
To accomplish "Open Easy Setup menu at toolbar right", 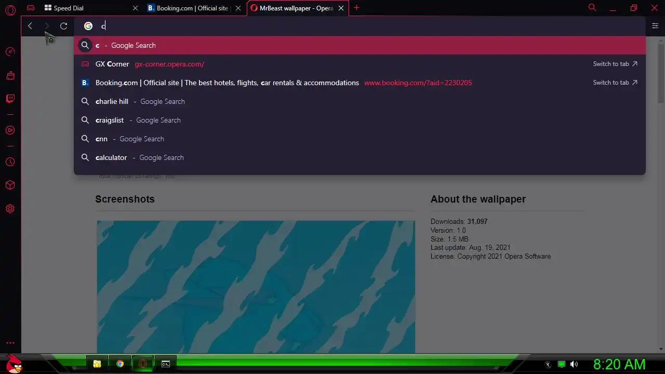I will tap(655, 25).
